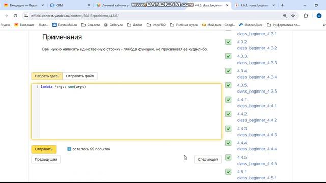Click the green checkmark beside 4.3.5
The width and height of the screenshot is (326, 183).
click(228, 85)
